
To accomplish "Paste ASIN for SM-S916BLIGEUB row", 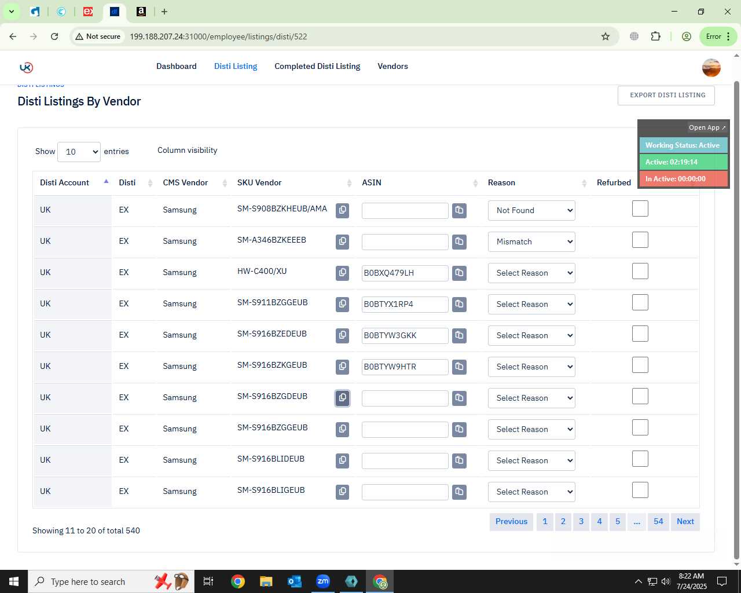I will click(x=460, y=492).
